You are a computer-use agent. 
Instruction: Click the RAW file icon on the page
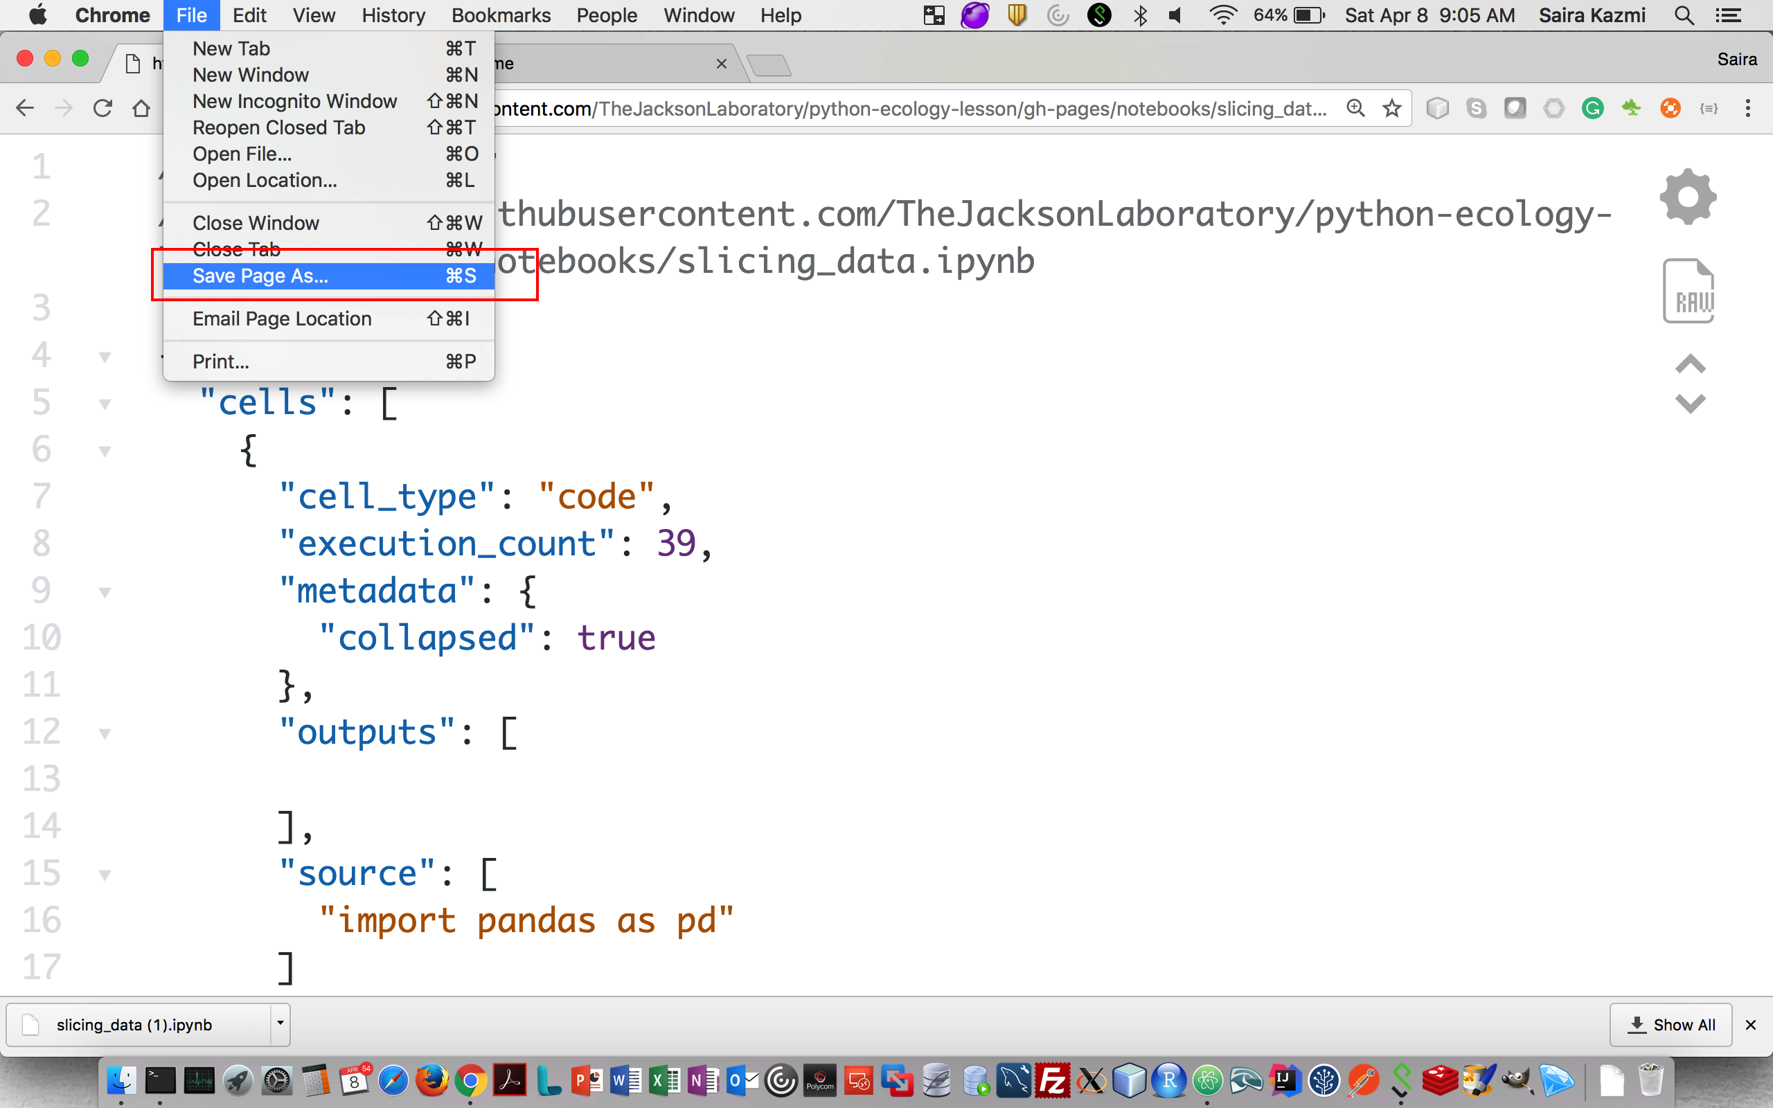(x=1689, y=291)
